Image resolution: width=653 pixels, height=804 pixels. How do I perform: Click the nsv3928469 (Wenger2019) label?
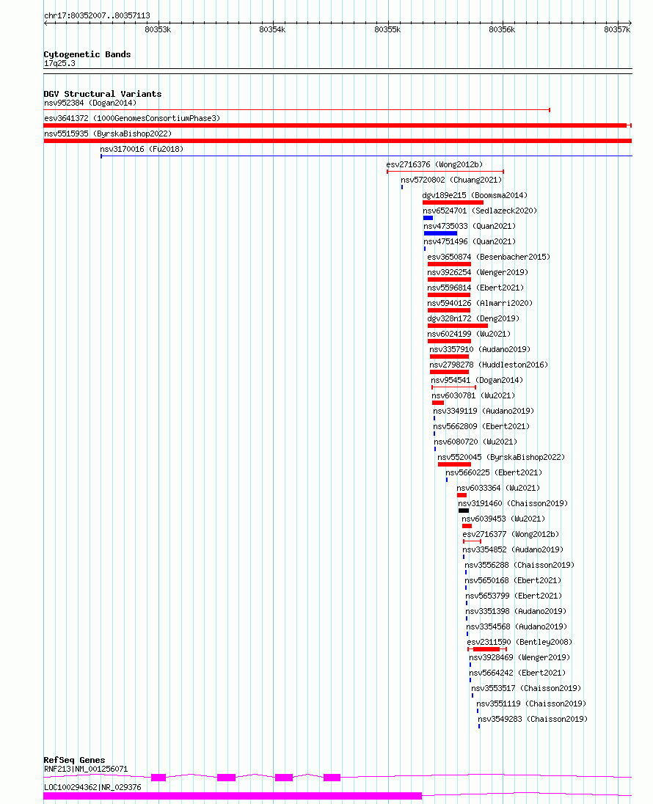[519, 657]
